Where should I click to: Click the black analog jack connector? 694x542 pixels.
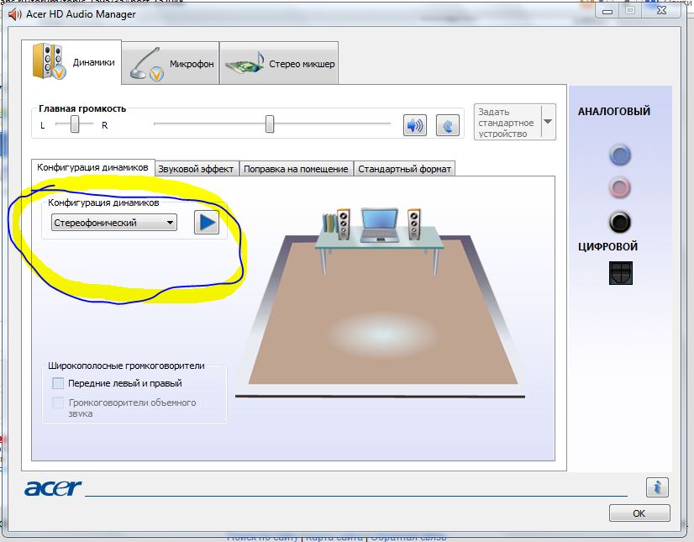620,222
